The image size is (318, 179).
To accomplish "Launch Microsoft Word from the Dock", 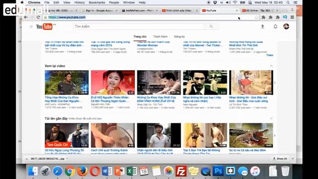I will [107, 171].
